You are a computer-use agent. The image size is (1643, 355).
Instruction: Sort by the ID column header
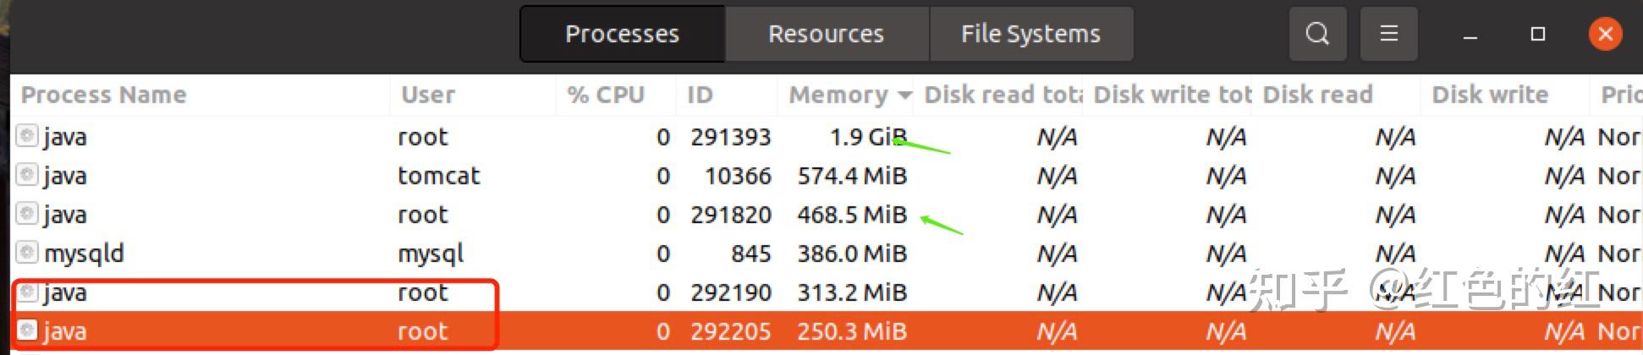(700, 95)
